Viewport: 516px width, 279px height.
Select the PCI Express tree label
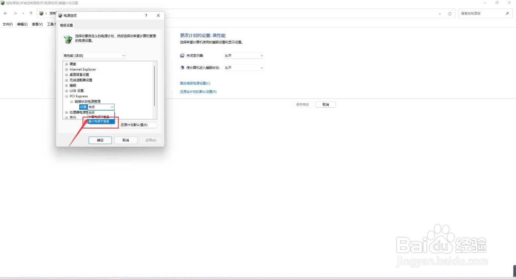79,96
